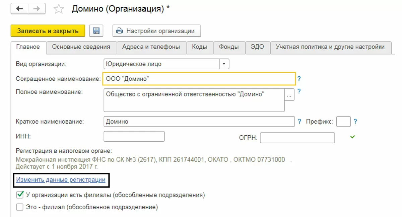Open full name editor ellipsis button
The height and width of the screenshot is (217, 402).
tap(289, 95)
